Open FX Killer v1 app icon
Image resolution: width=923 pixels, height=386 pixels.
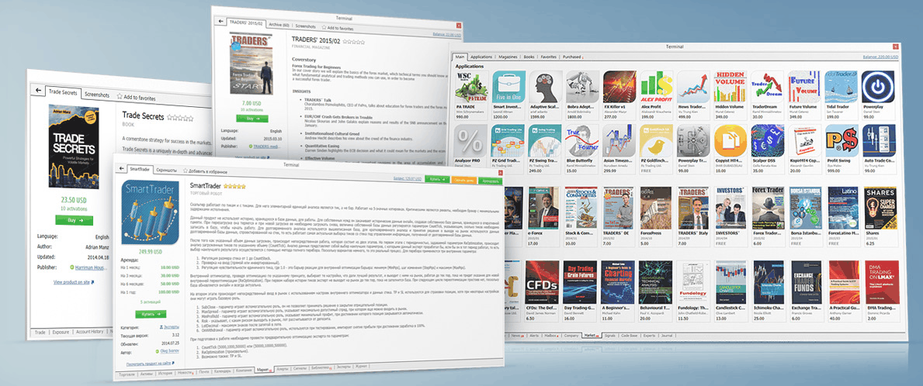tap(619, 87)
